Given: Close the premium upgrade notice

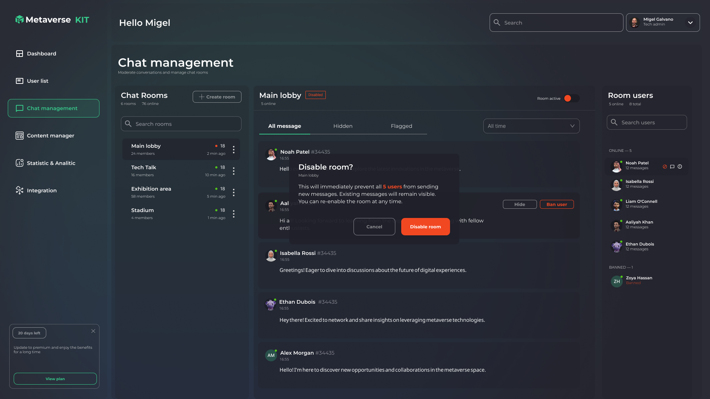Looking at the screenshot, I should tap(93, 331).
